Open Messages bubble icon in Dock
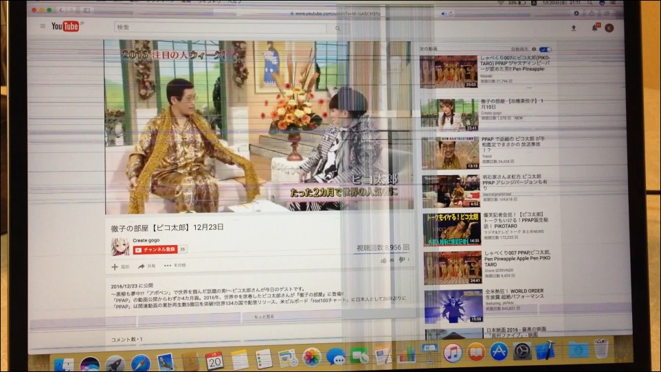The height and width of the screenshot is (372, 661). pyautogui.click(x=336, y=357)
